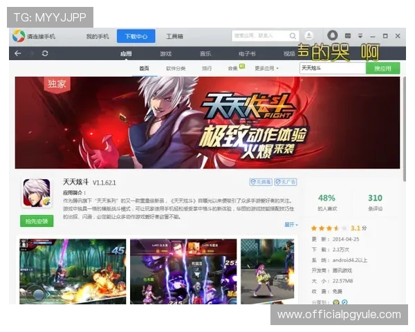Click the version text V1.1.62.1

(104, 183)
